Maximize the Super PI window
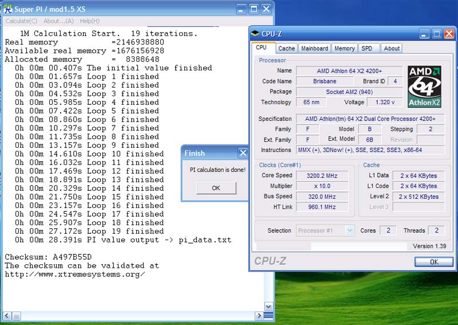This screenshot has height=325, width=458. tap(254, 9)
